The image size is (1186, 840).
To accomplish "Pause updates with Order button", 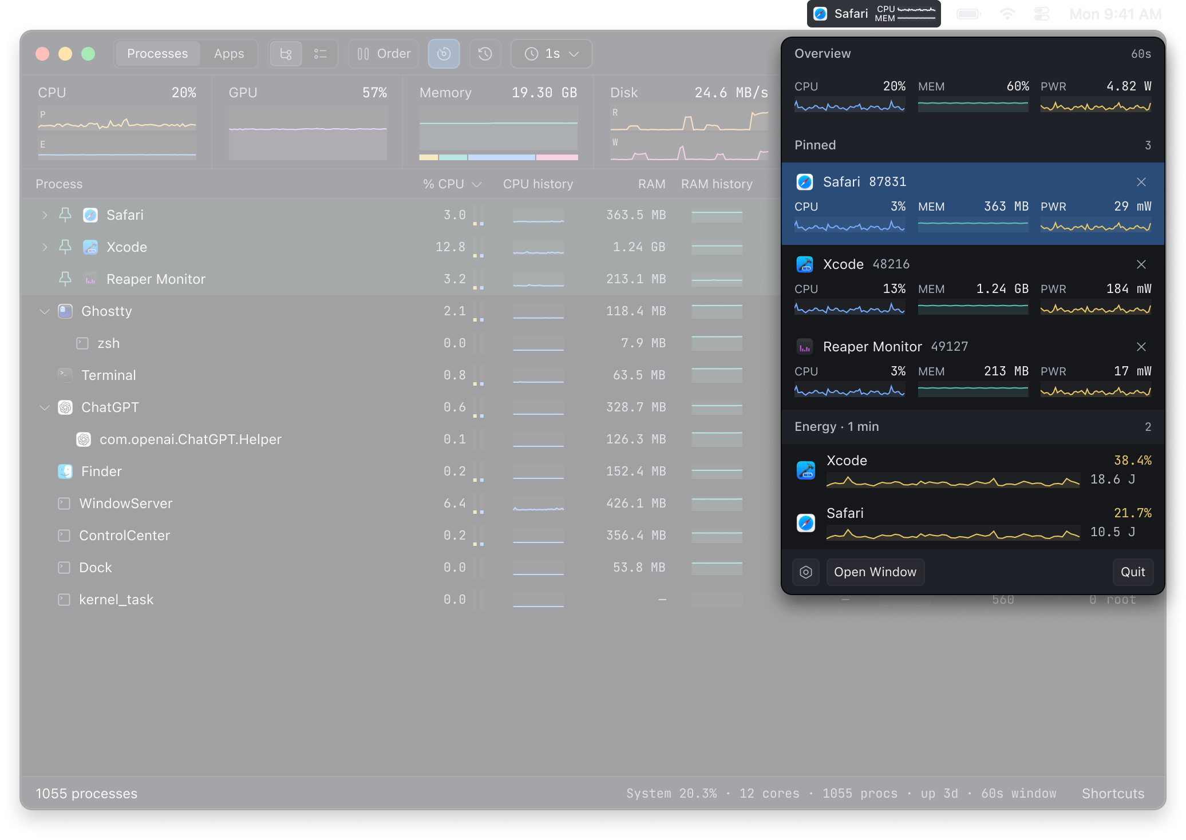I will (x=384, y=54).
